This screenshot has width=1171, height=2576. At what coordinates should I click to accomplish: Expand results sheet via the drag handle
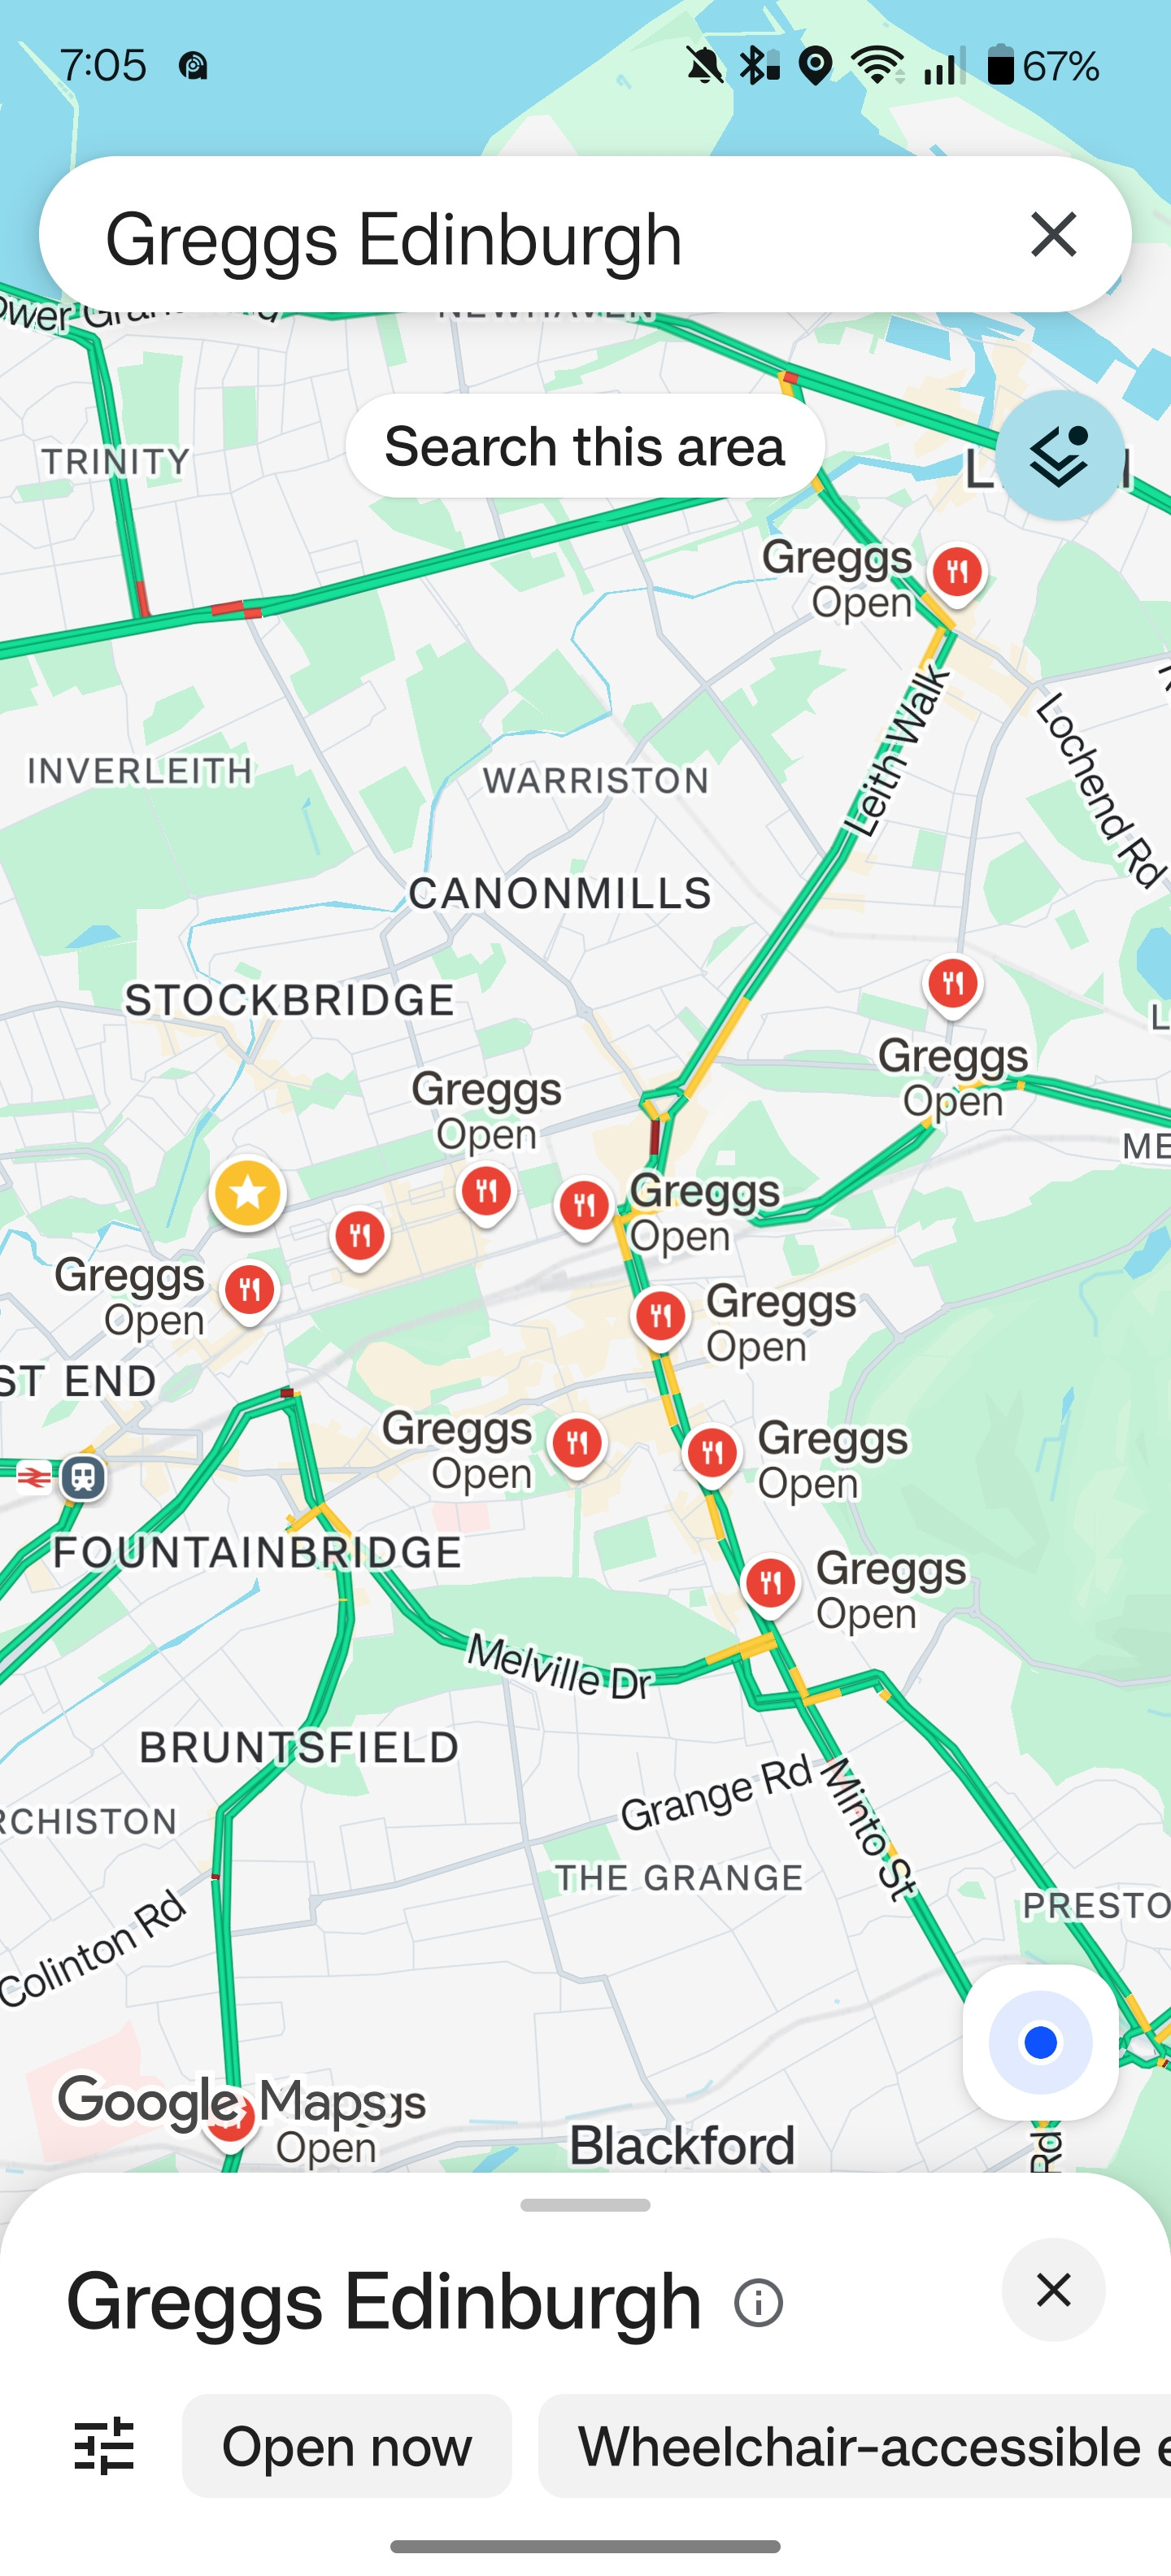pos(585,2204)
